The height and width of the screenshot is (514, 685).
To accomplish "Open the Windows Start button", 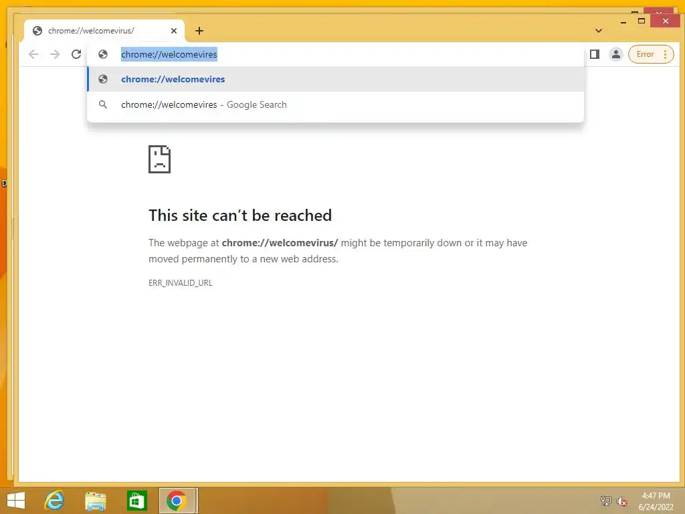I will point(16,501).
